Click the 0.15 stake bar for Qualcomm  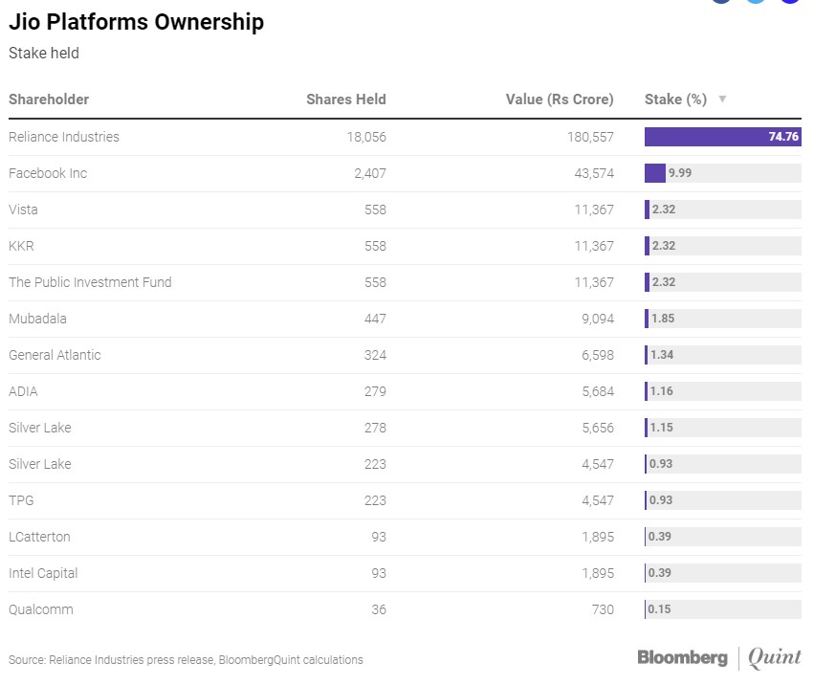pos(722,609)
